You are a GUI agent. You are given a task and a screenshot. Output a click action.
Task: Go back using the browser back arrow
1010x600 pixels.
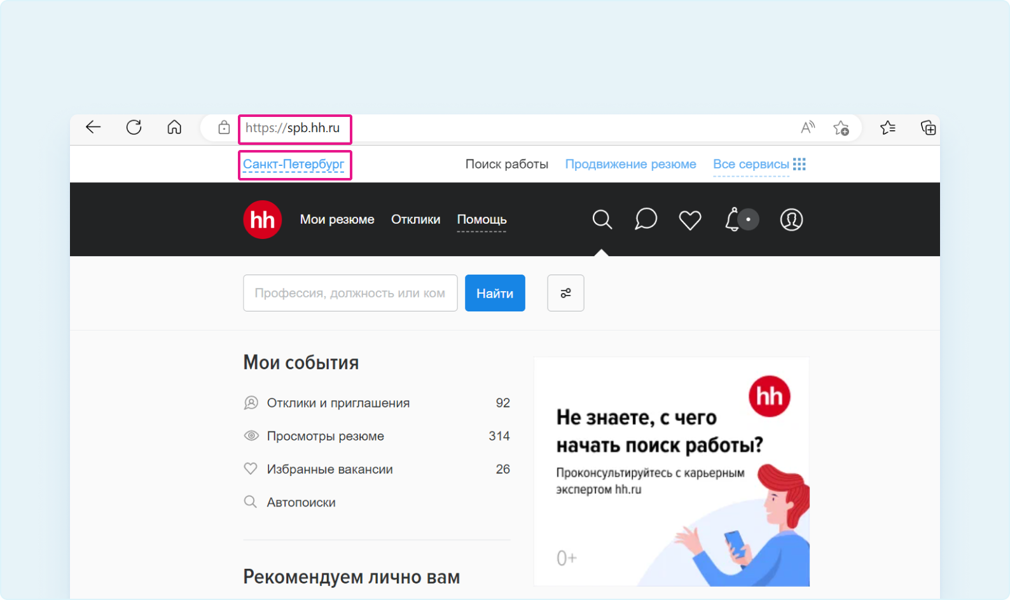(93, 127)
